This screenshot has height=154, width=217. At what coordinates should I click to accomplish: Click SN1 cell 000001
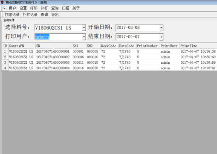coord(79,51)
